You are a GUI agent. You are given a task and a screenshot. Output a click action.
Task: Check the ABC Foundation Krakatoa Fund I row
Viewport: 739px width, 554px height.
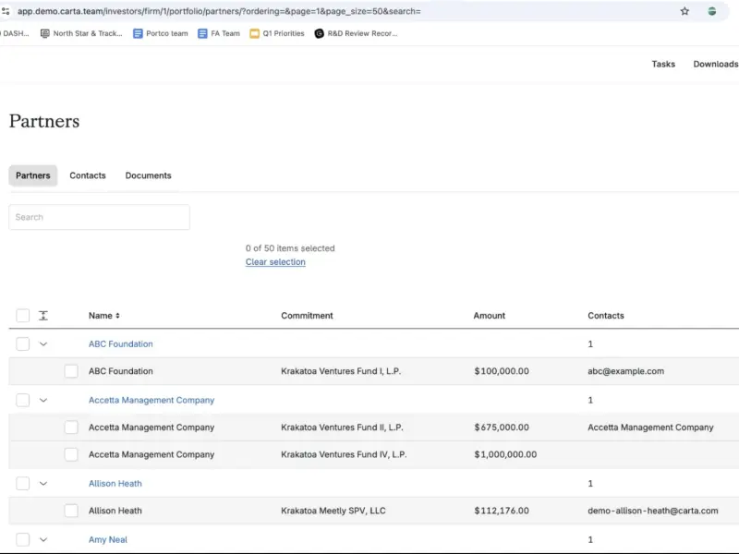pyautogui.click(x=71, y=371)
